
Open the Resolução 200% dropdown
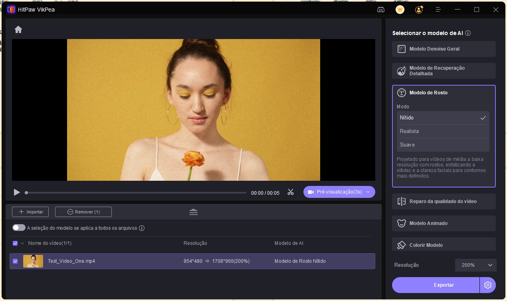(476, 265)
